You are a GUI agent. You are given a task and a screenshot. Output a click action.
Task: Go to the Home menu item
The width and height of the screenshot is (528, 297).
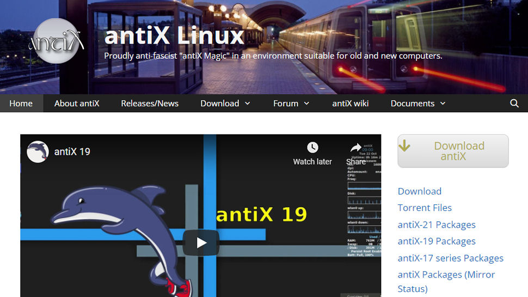(x=21, y=103)
